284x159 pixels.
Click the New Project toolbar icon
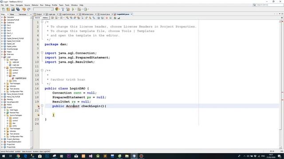[x=8, y=9]
